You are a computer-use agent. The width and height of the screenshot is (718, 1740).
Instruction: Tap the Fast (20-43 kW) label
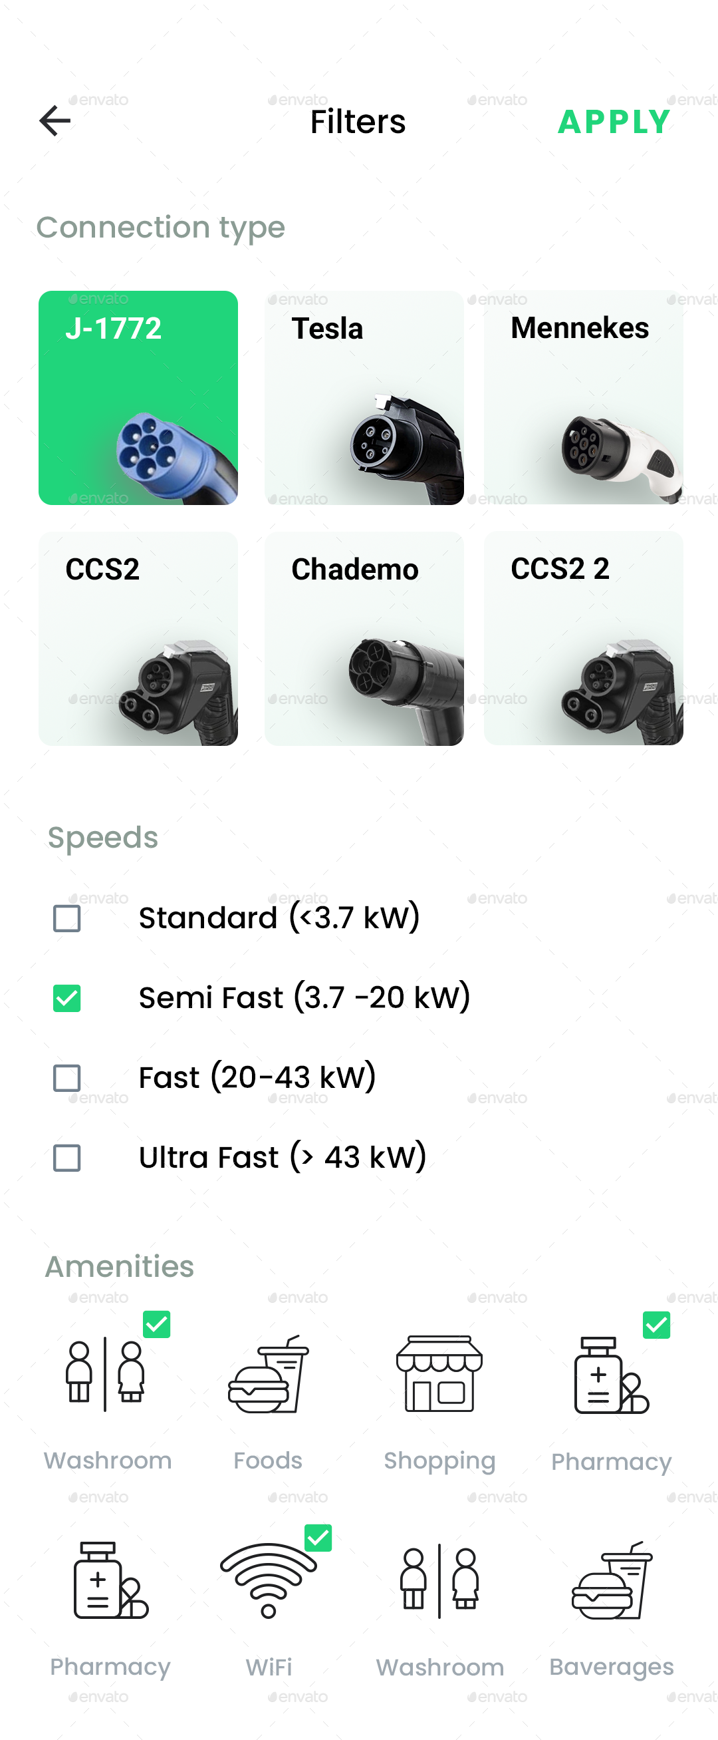tap(257, 1078)
